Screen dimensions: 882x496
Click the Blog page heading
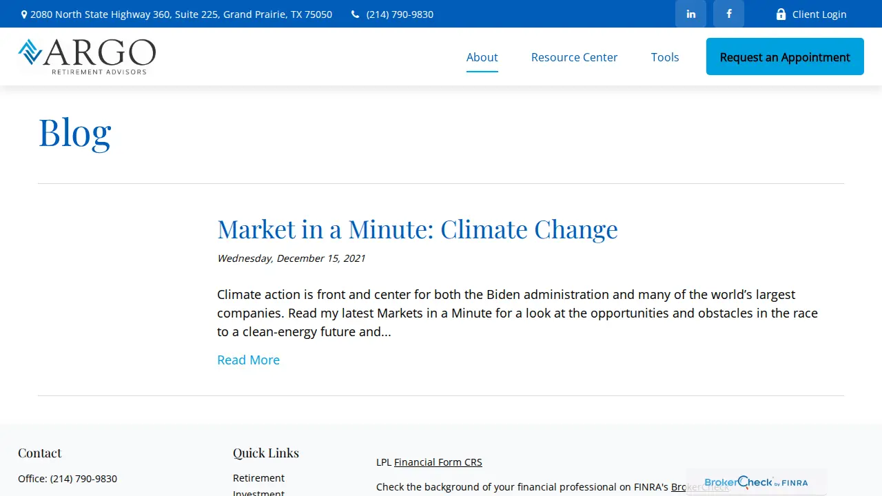click(x=74, y=132)
